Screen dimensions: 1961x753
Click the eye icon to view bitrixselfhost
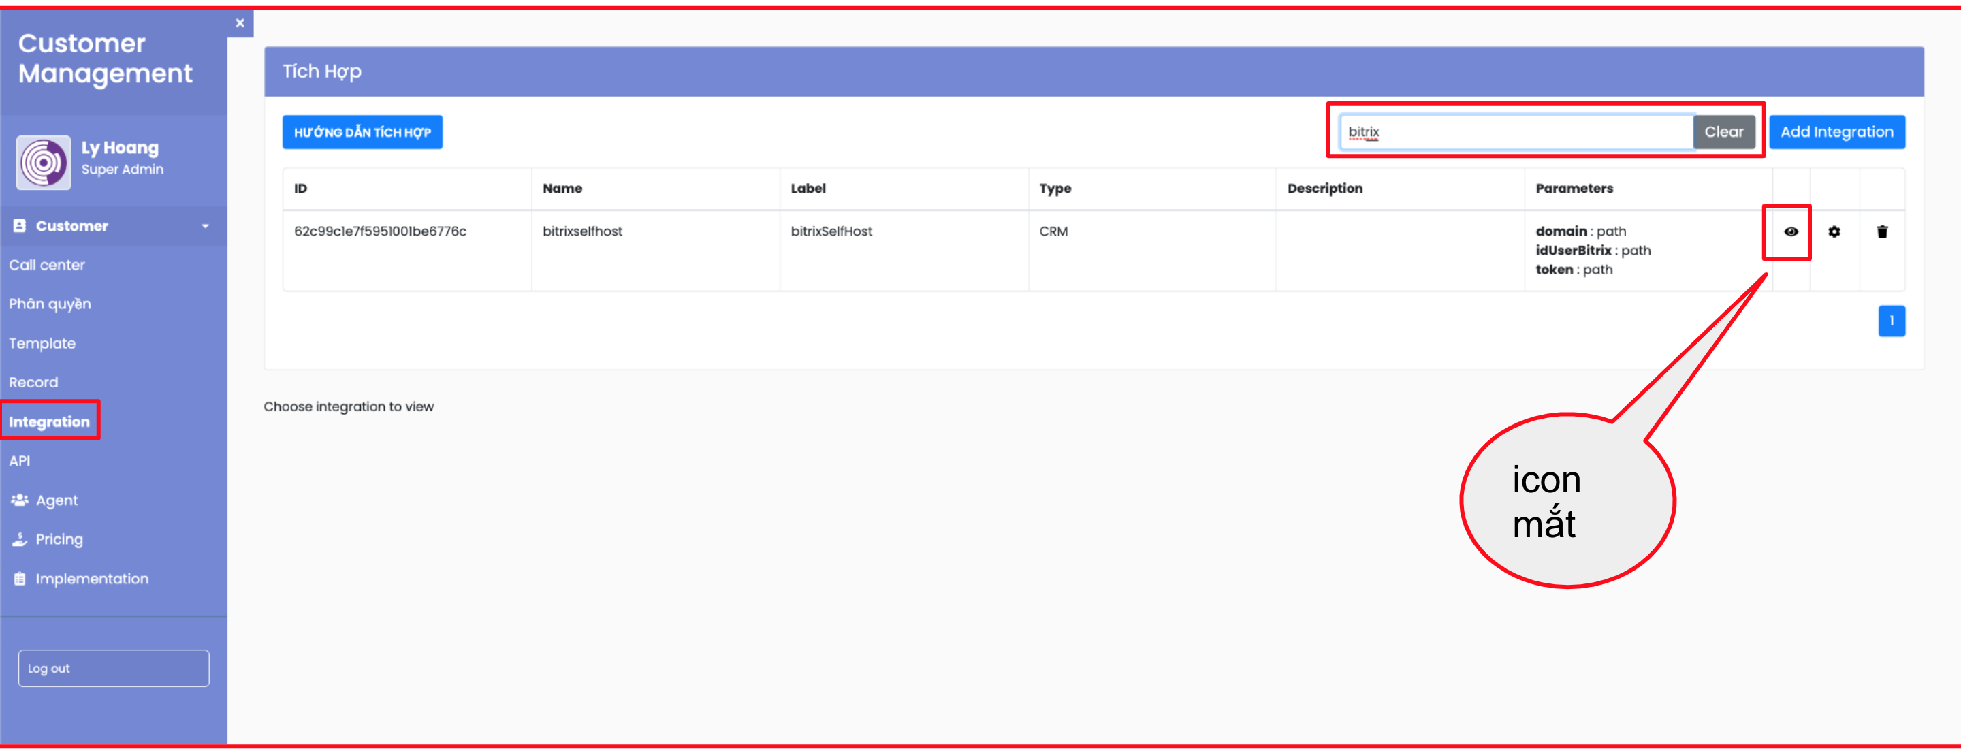pyautogui.click(x=1791, y=231)
